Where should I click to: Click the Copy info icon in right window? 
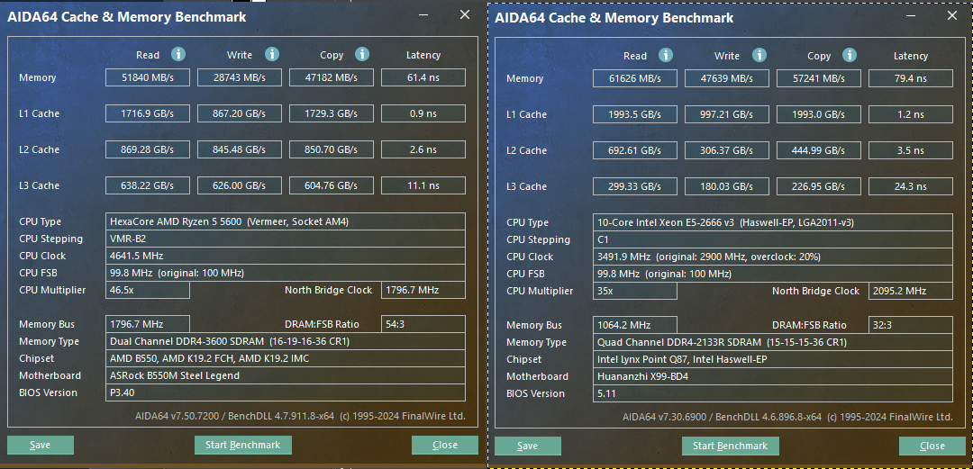(x=850, y=55)
